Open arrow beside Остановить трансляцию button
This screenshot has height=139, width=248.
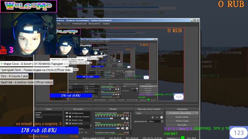[196, 113]
